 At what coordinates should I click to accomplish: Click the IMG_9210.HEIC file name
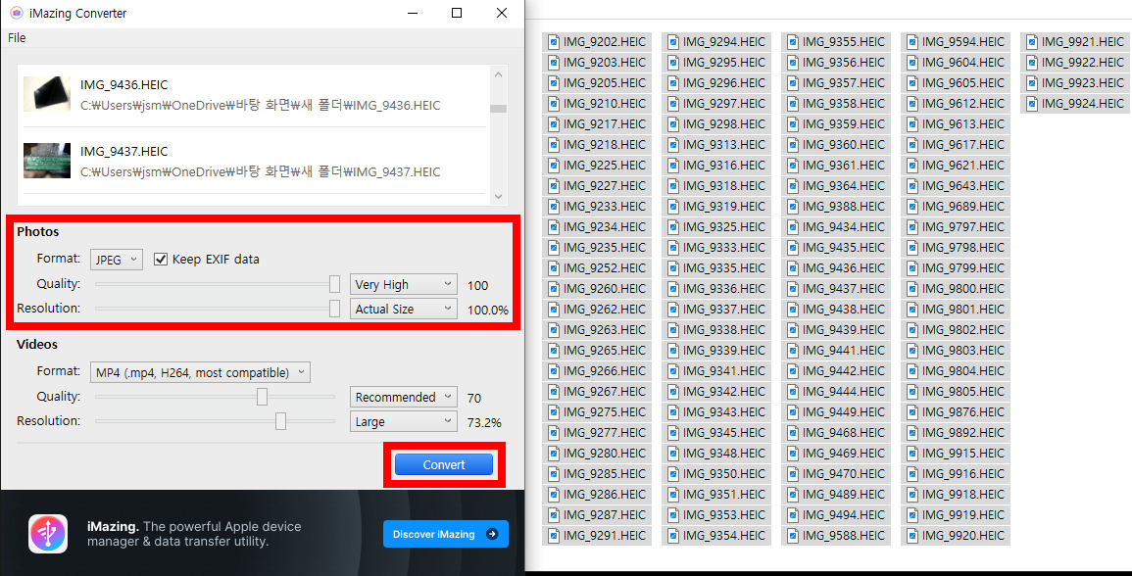click(x=605, y=104)
